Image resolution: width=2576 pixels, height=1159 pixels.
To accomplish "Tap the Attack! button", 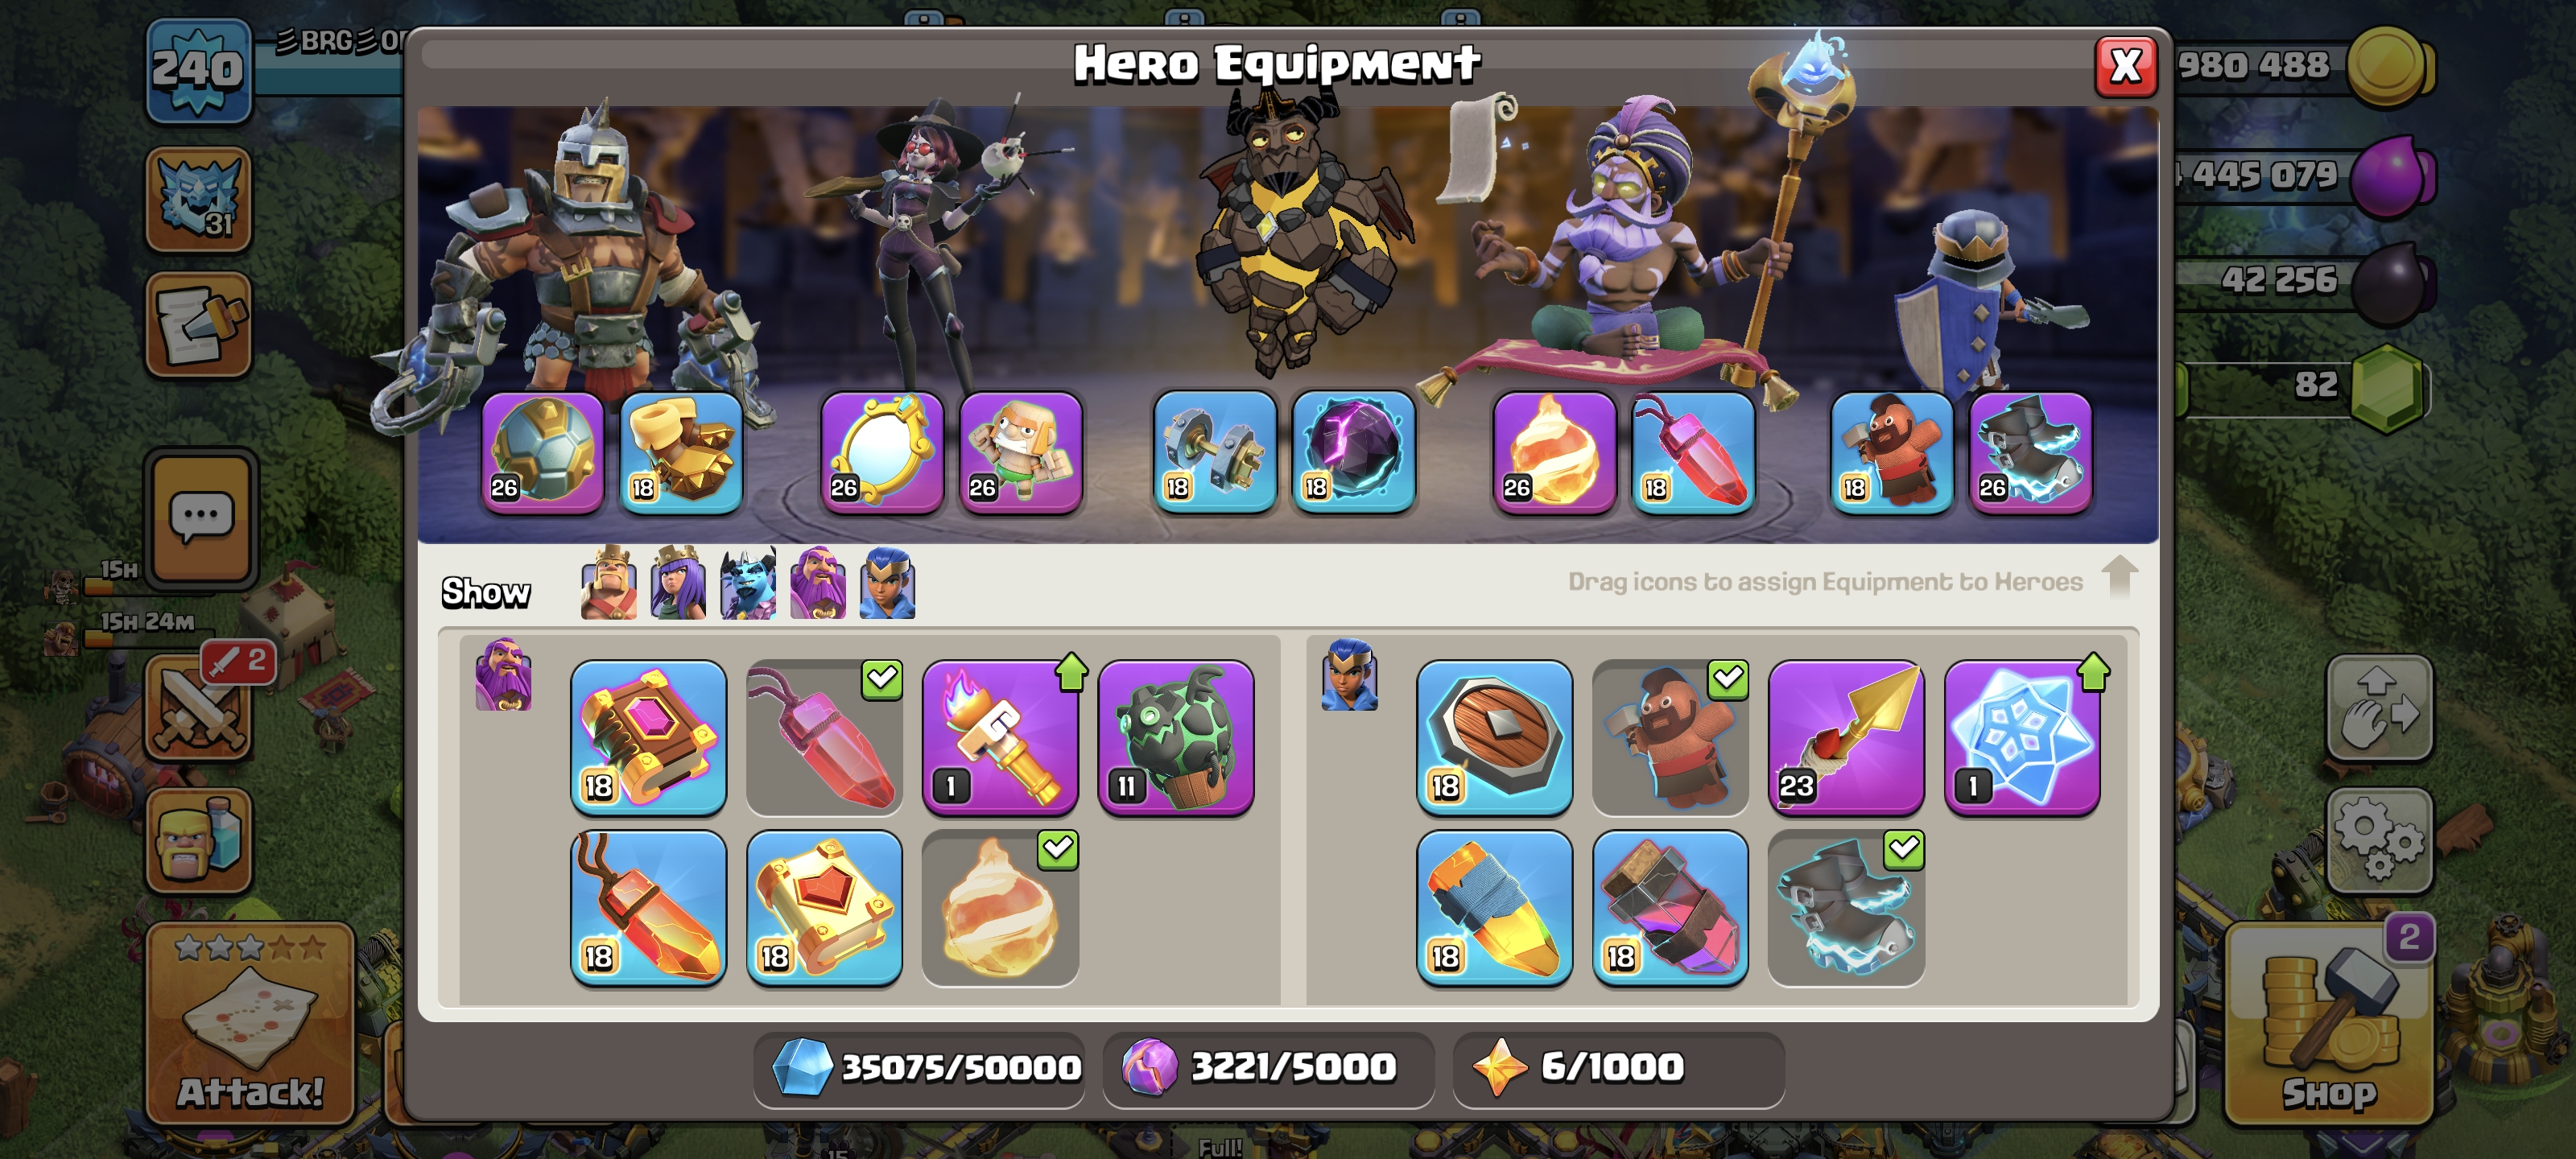I will [x=250, y=1024].
